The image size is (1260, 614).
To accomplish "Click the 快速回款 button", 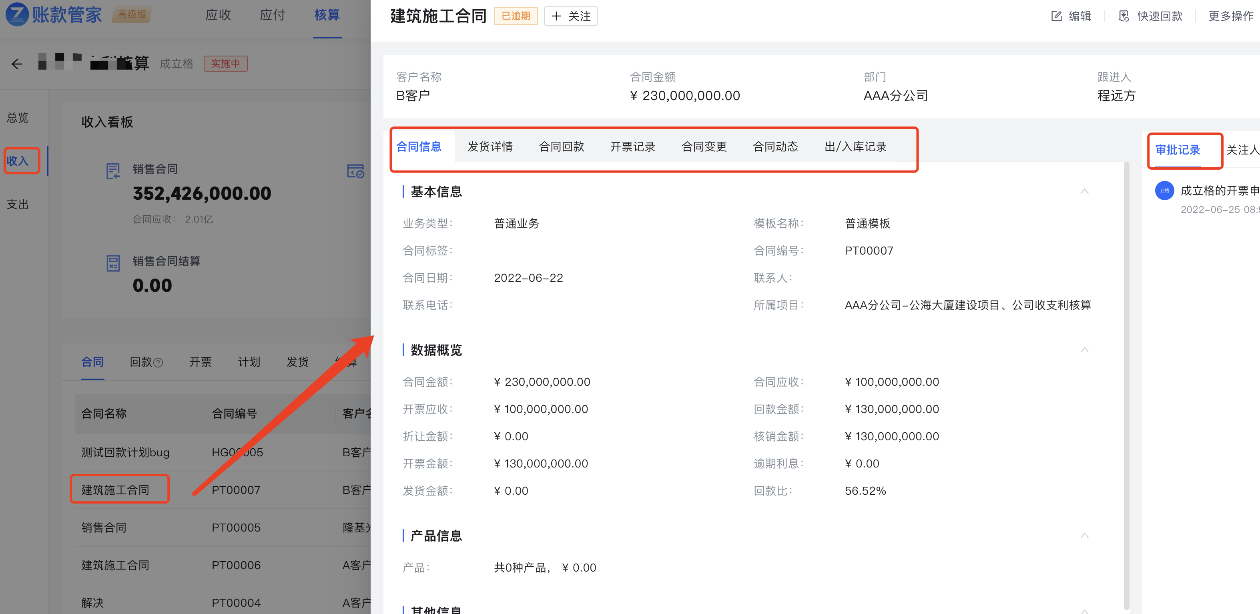I will [x=1150, y=16].
